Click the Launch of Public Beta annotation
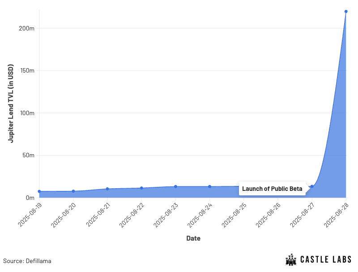Screen dimensions: 358x272 tap(272, 189)
